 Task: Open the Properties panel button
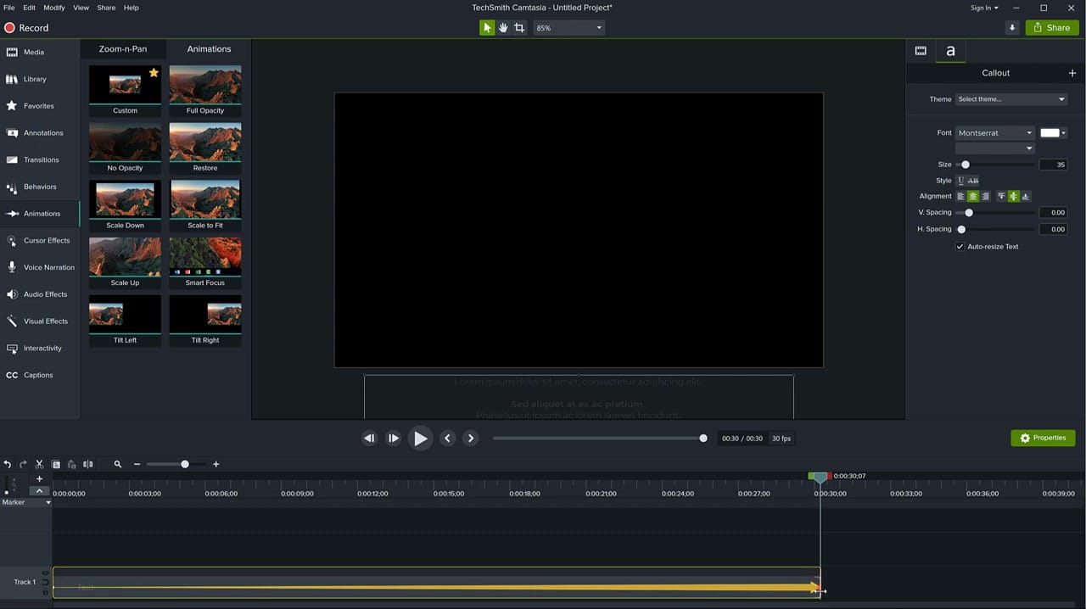(1043, 438)
